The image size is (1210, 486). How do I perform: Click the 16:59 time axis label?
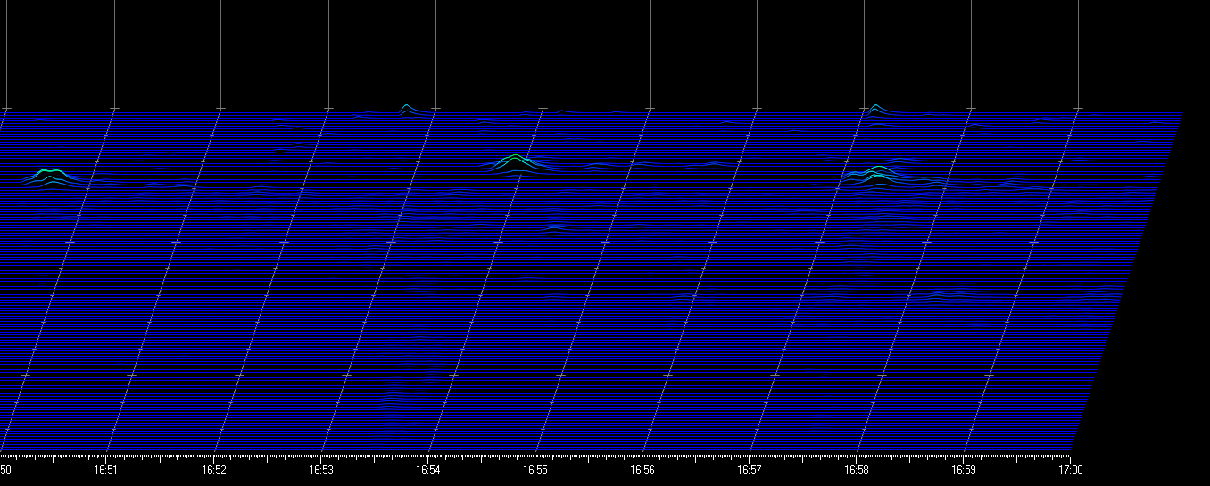point(964,470)
